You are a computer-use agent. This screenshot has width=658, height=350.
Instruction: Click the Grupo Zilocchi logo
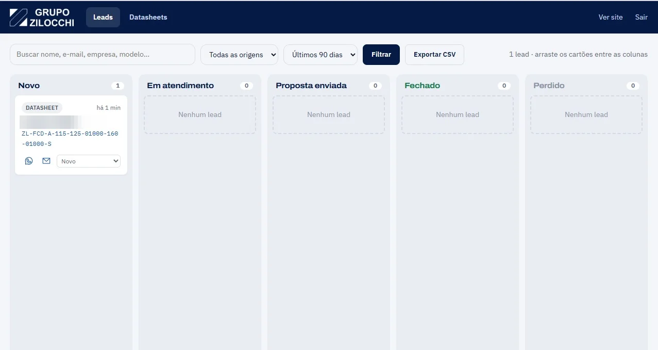tap(42, 17)
